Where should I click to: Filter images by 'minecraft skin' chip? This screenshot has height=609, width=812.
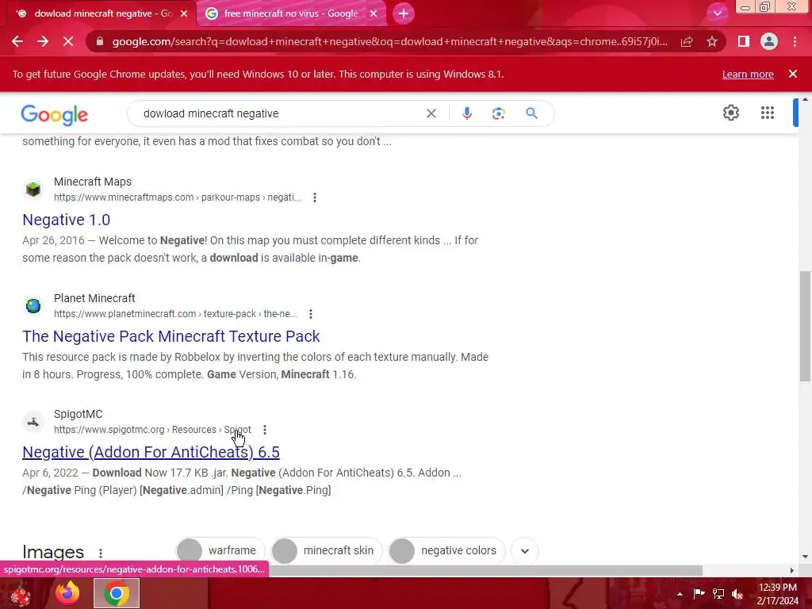327,550
